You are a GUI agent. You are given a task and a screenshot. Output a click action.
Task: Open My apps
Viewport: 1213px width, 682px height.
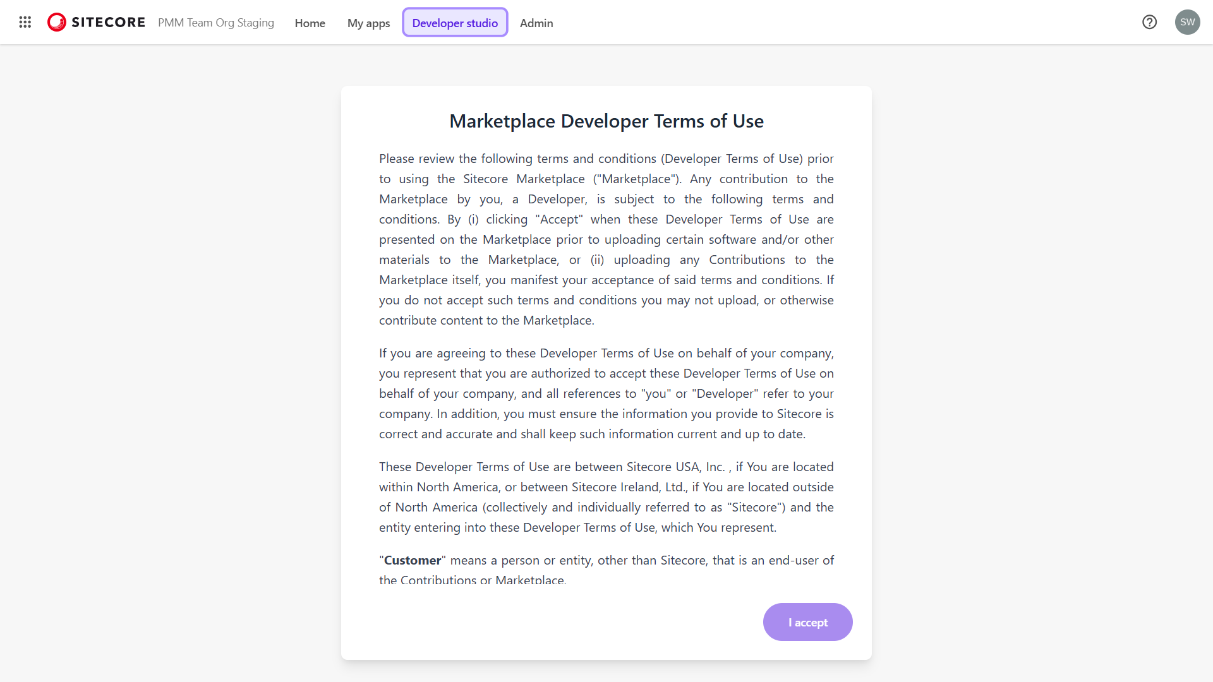[368, 23]
